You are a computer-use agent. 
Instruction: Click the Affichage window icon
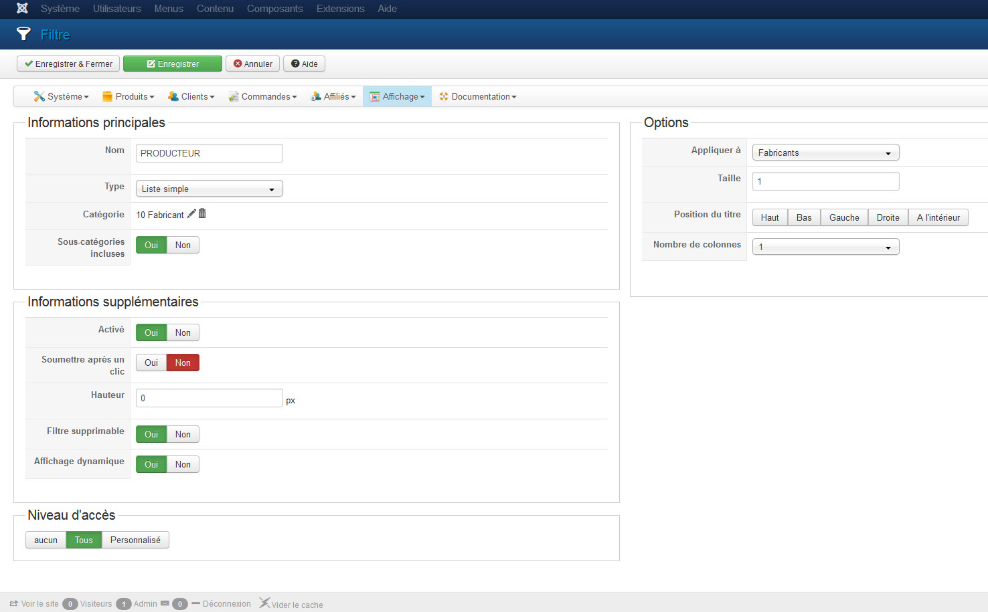click(x=375, y=96)
